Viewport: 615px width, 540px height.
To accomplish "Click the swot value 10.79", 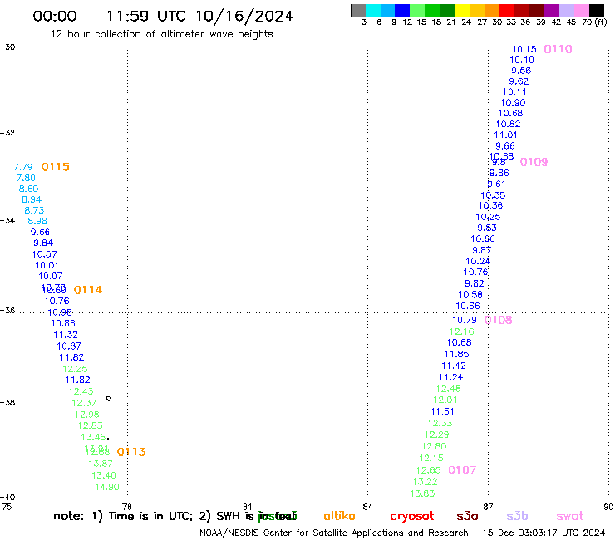I will 465,321.
